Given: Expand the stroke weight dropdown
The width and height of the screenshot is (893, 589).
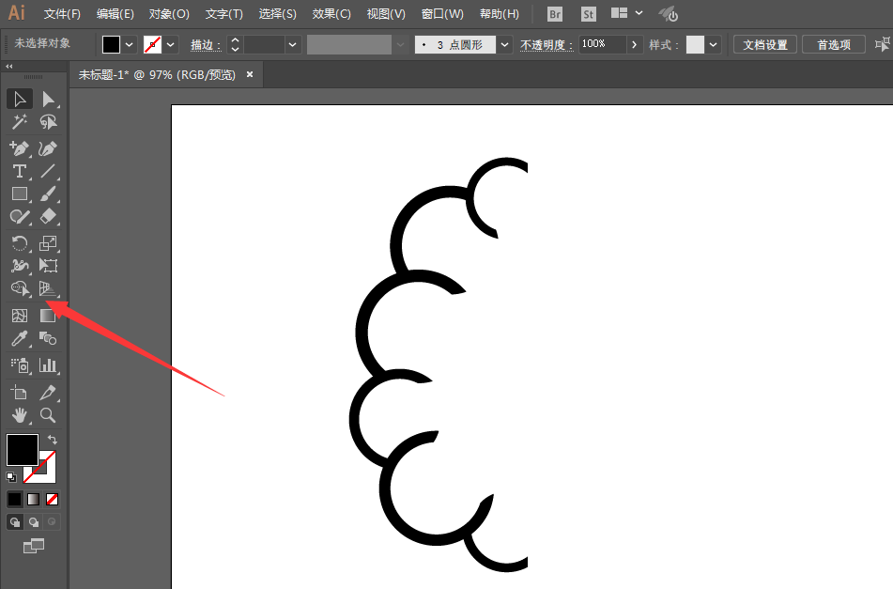Looking at the screenshot, I should (293, 44).
